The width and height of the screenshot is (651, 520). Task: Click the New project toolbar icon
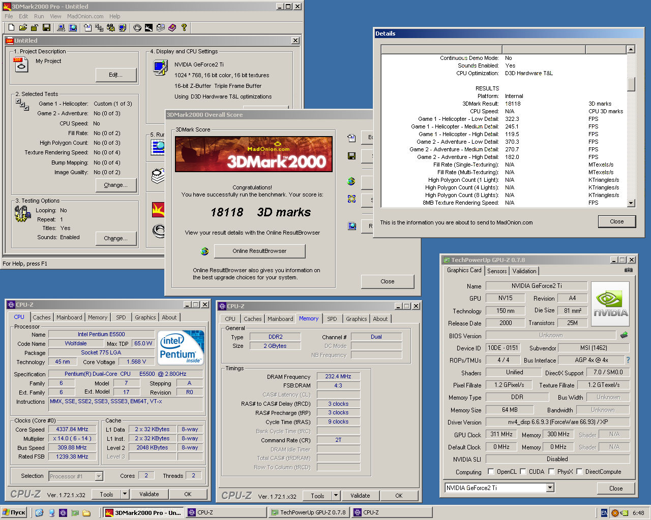[x=11, y=27]
